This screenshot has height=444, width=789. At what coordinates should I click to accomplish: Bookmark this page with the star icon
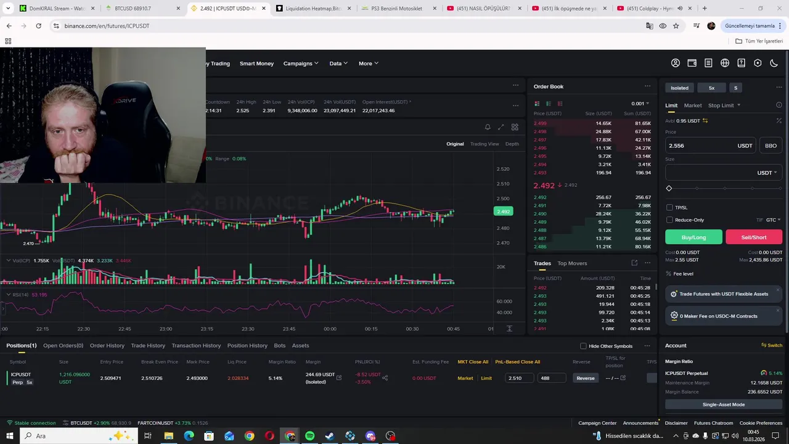pos(676,26)
